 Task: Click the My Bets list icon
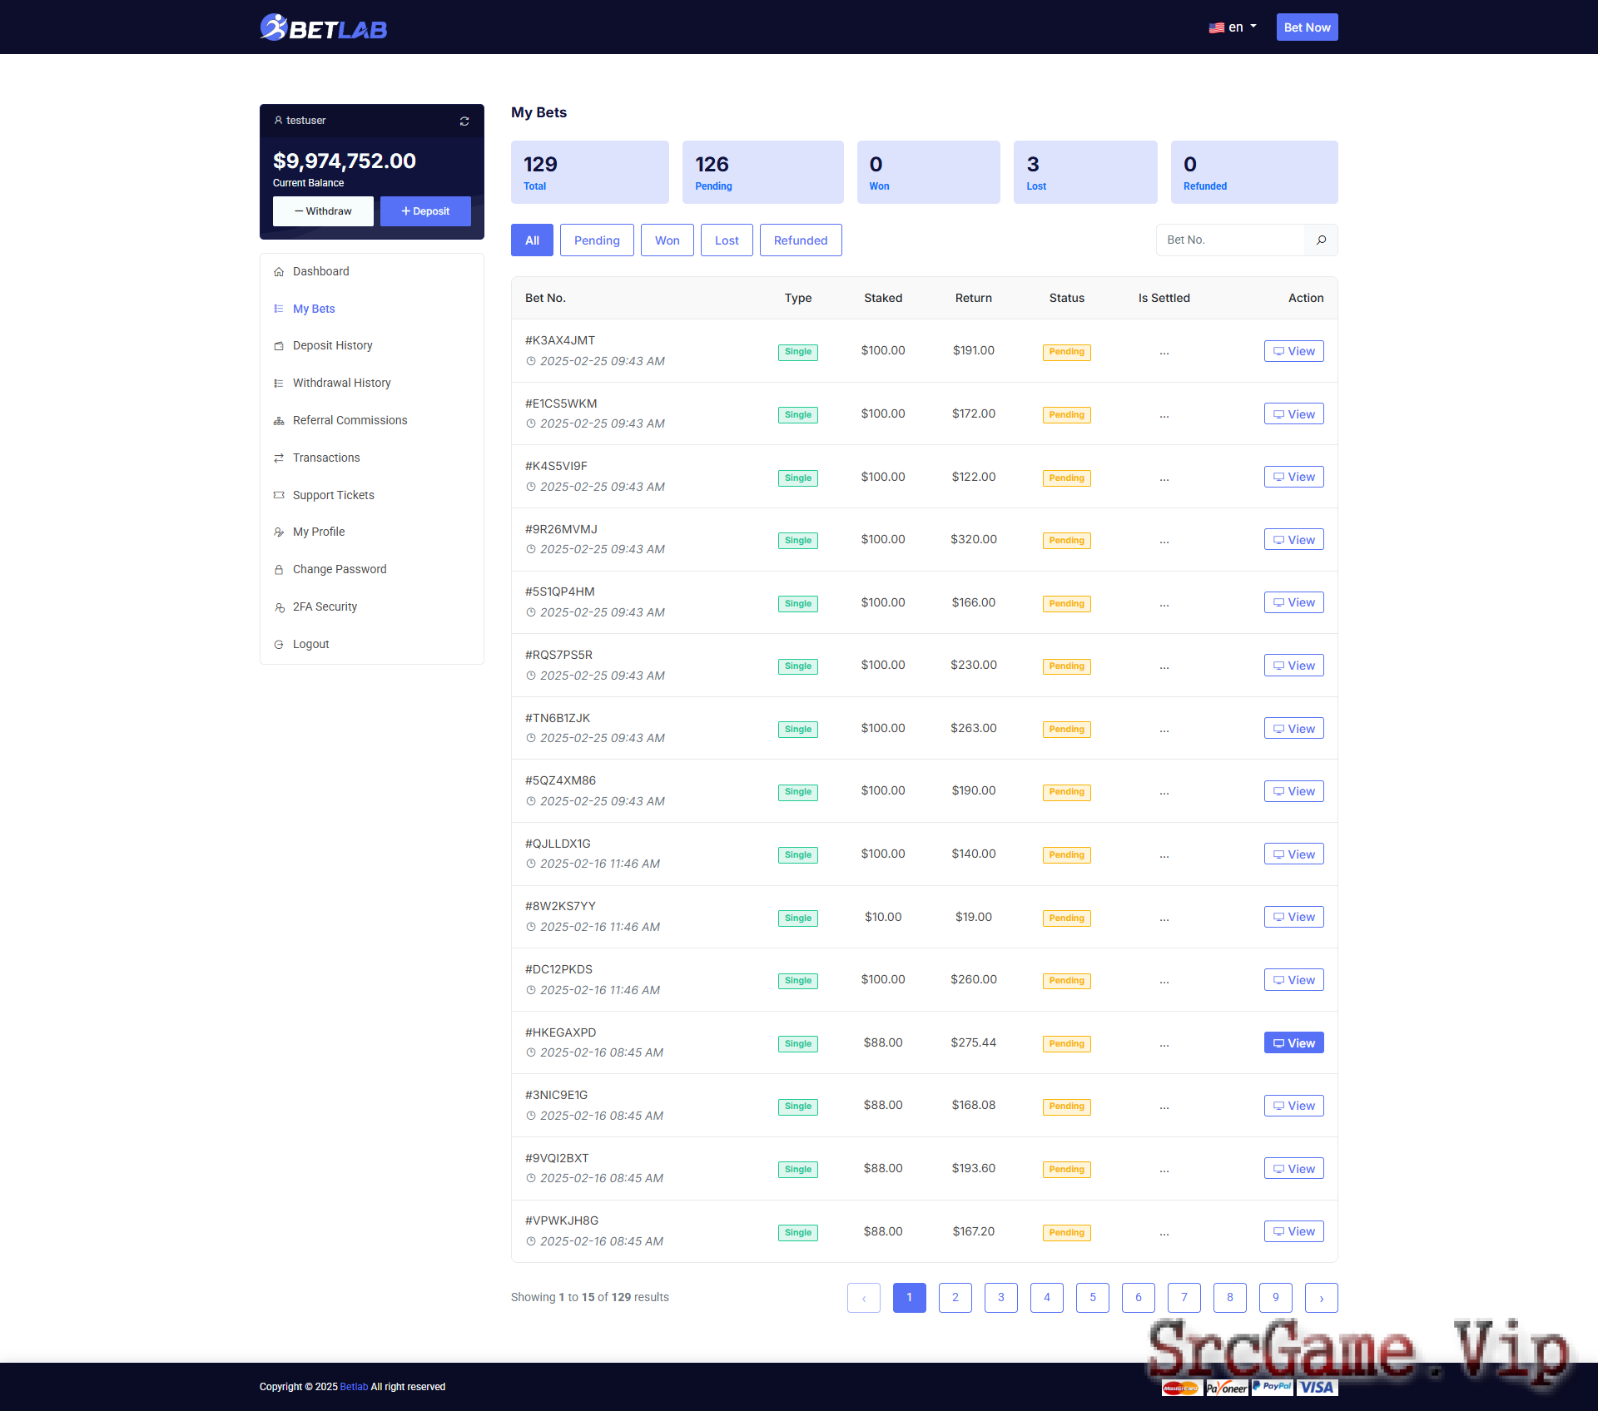279,309
